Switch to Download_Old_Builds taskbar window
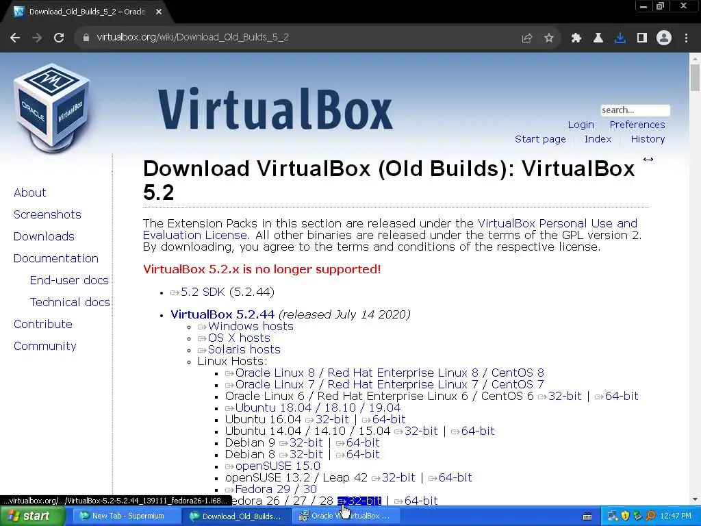Screen dimensions: 701x526 tap(238, 516)
